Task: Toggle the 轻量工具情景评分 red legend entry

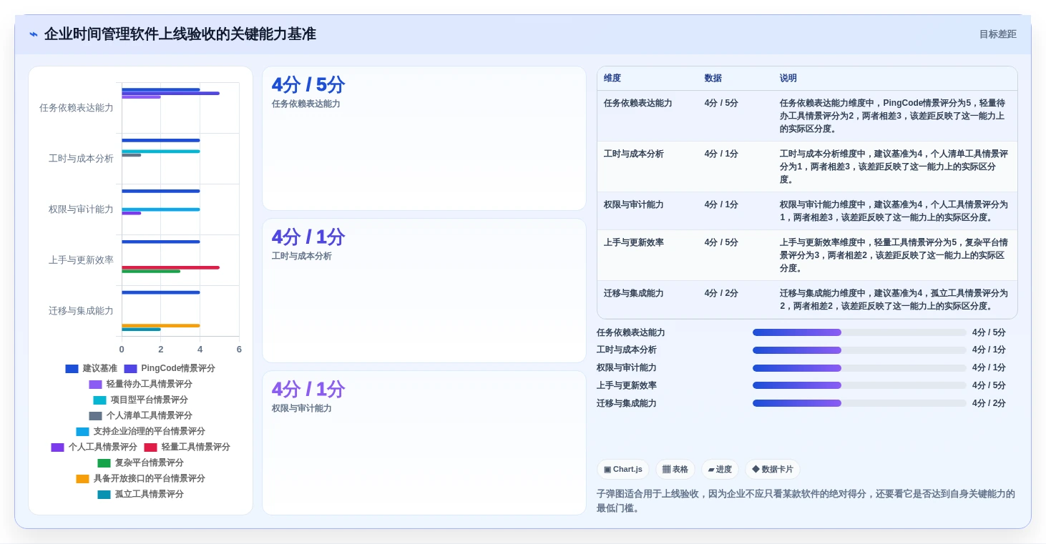Action: click(x=187, y=447)
